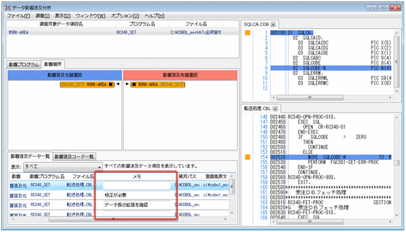Click the memo field reading 修正が必要
This screenshot has width=406, height=232.
(x=137, y=195)
